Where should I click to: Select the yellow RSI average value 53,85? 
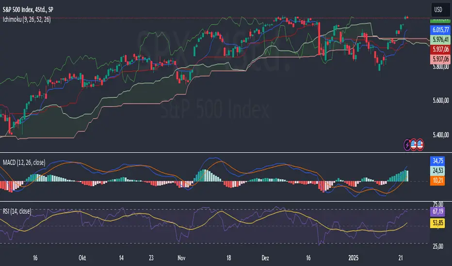tap(437, 223)
